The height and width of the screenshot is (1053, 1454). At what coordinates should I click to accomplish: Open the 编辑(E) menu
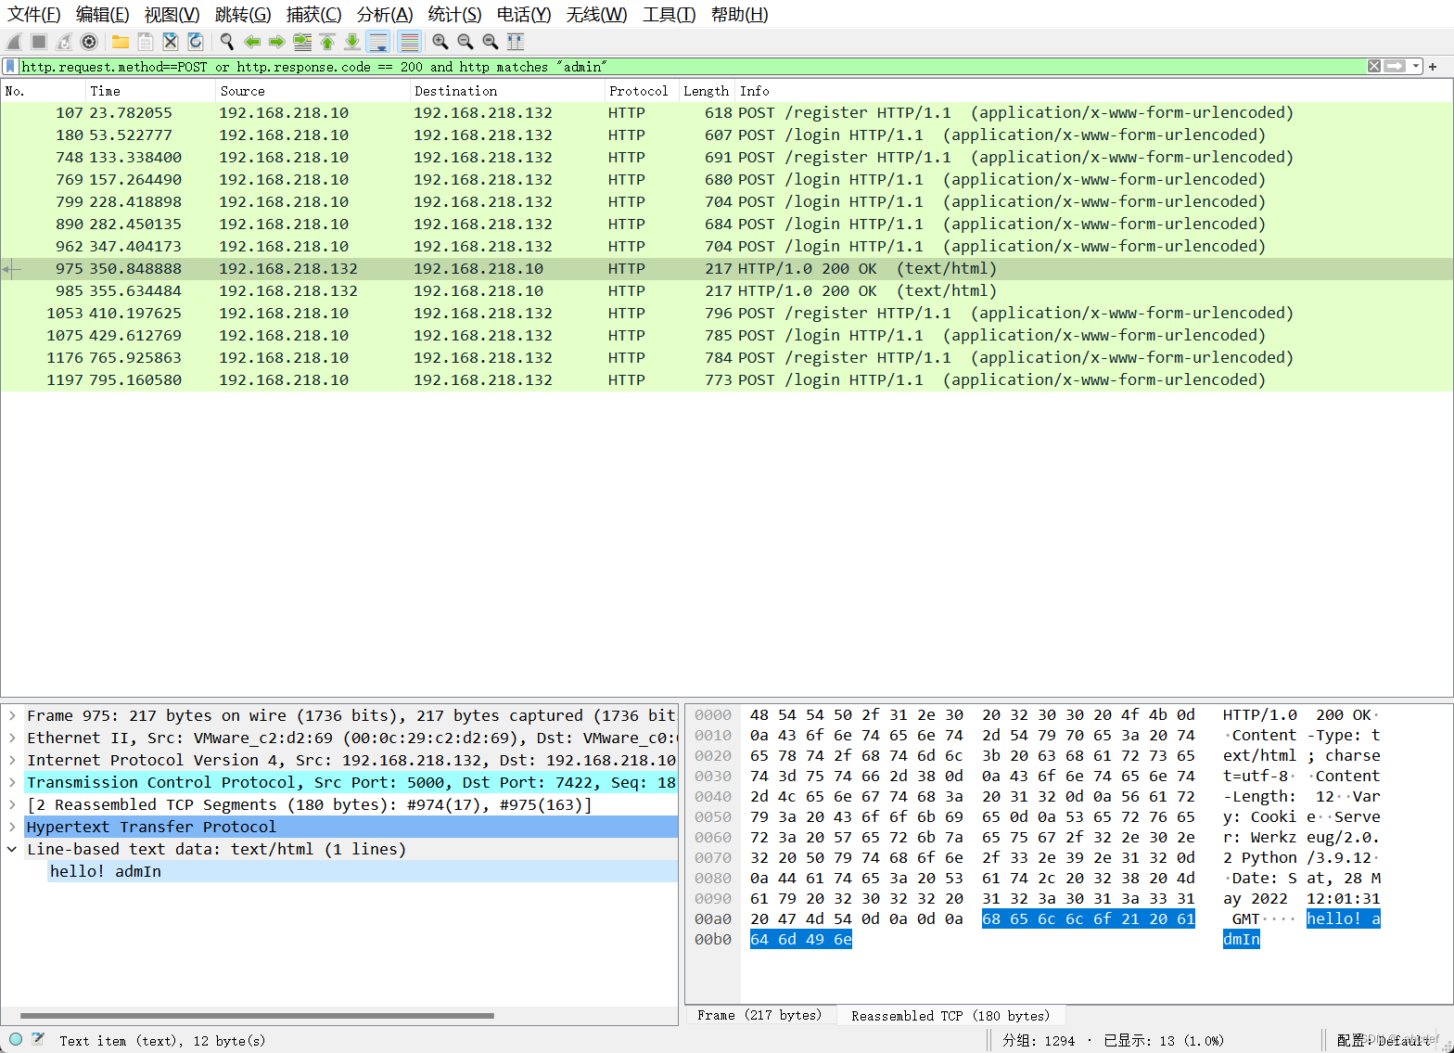pyautogui.click(x=103, y=15)
